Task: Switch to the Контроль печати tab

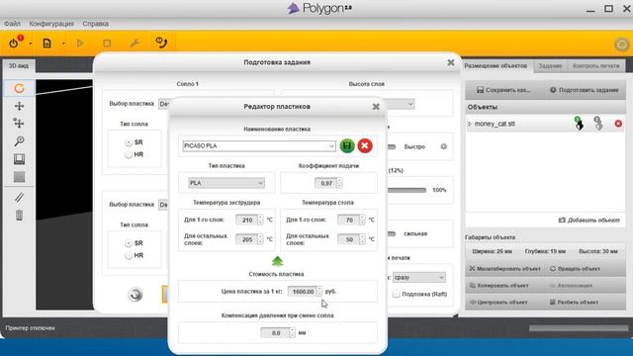Action: 595,66
